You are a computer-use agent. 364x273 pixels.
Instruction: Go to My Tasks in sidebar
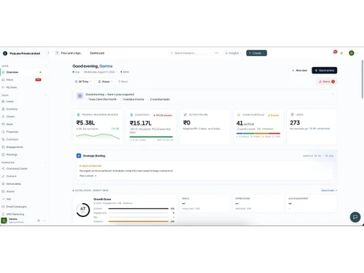(21, 87)
